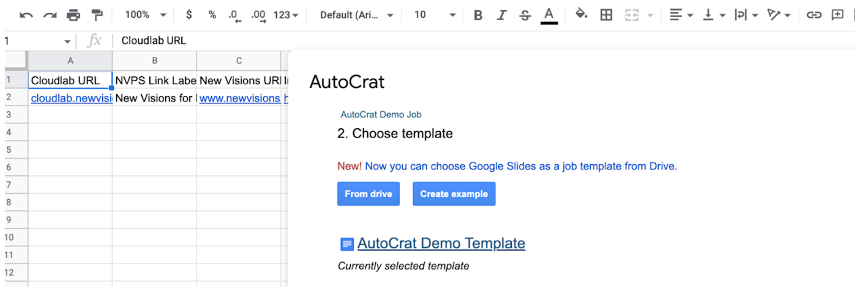This screenshot has width=857, height=289.
Task: Open the Default (Arial) font dropdown
Action: click(x=357, y=15)
